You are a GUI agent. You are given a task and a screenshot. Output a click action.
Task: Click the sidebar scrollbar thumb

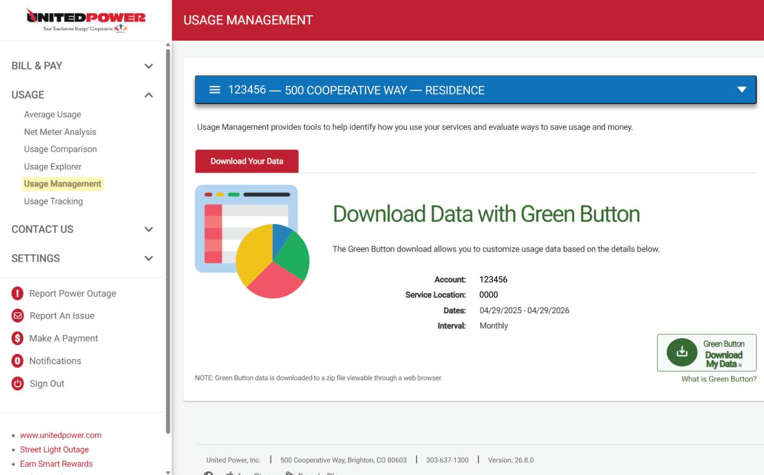click(168, 242)
